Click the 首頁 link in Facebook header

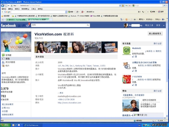click(x=158, y=25)
